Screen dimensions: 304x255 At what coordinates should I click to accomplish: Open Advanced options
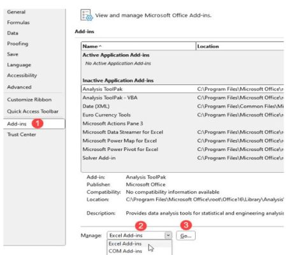pyautogui.click(x=19, y=87)
